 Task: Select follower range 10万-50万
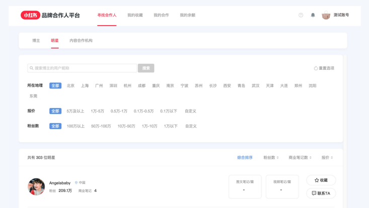pyautogui.click(x=126, y=126)
